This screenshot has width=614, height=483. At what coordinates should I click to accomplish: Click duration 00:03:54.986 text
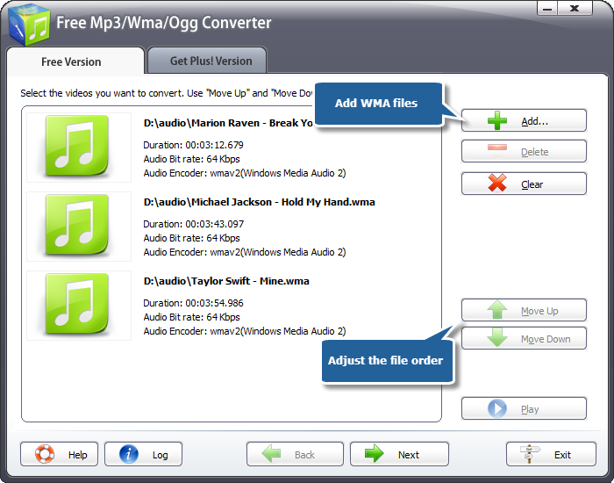pos(193,303)
